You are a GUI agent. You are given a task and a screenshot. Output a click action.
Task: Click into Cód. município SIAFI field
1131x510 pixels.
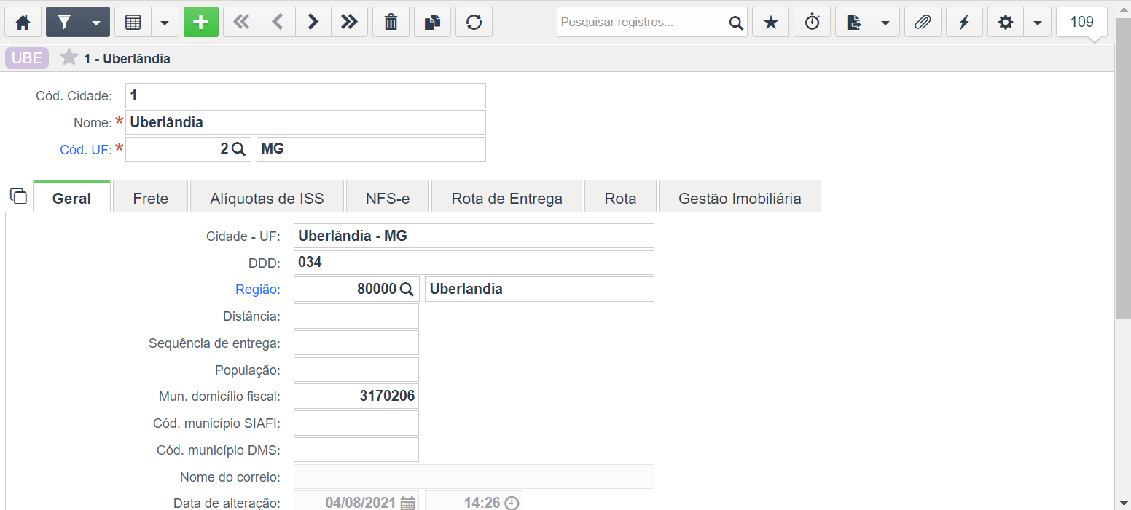356,423
